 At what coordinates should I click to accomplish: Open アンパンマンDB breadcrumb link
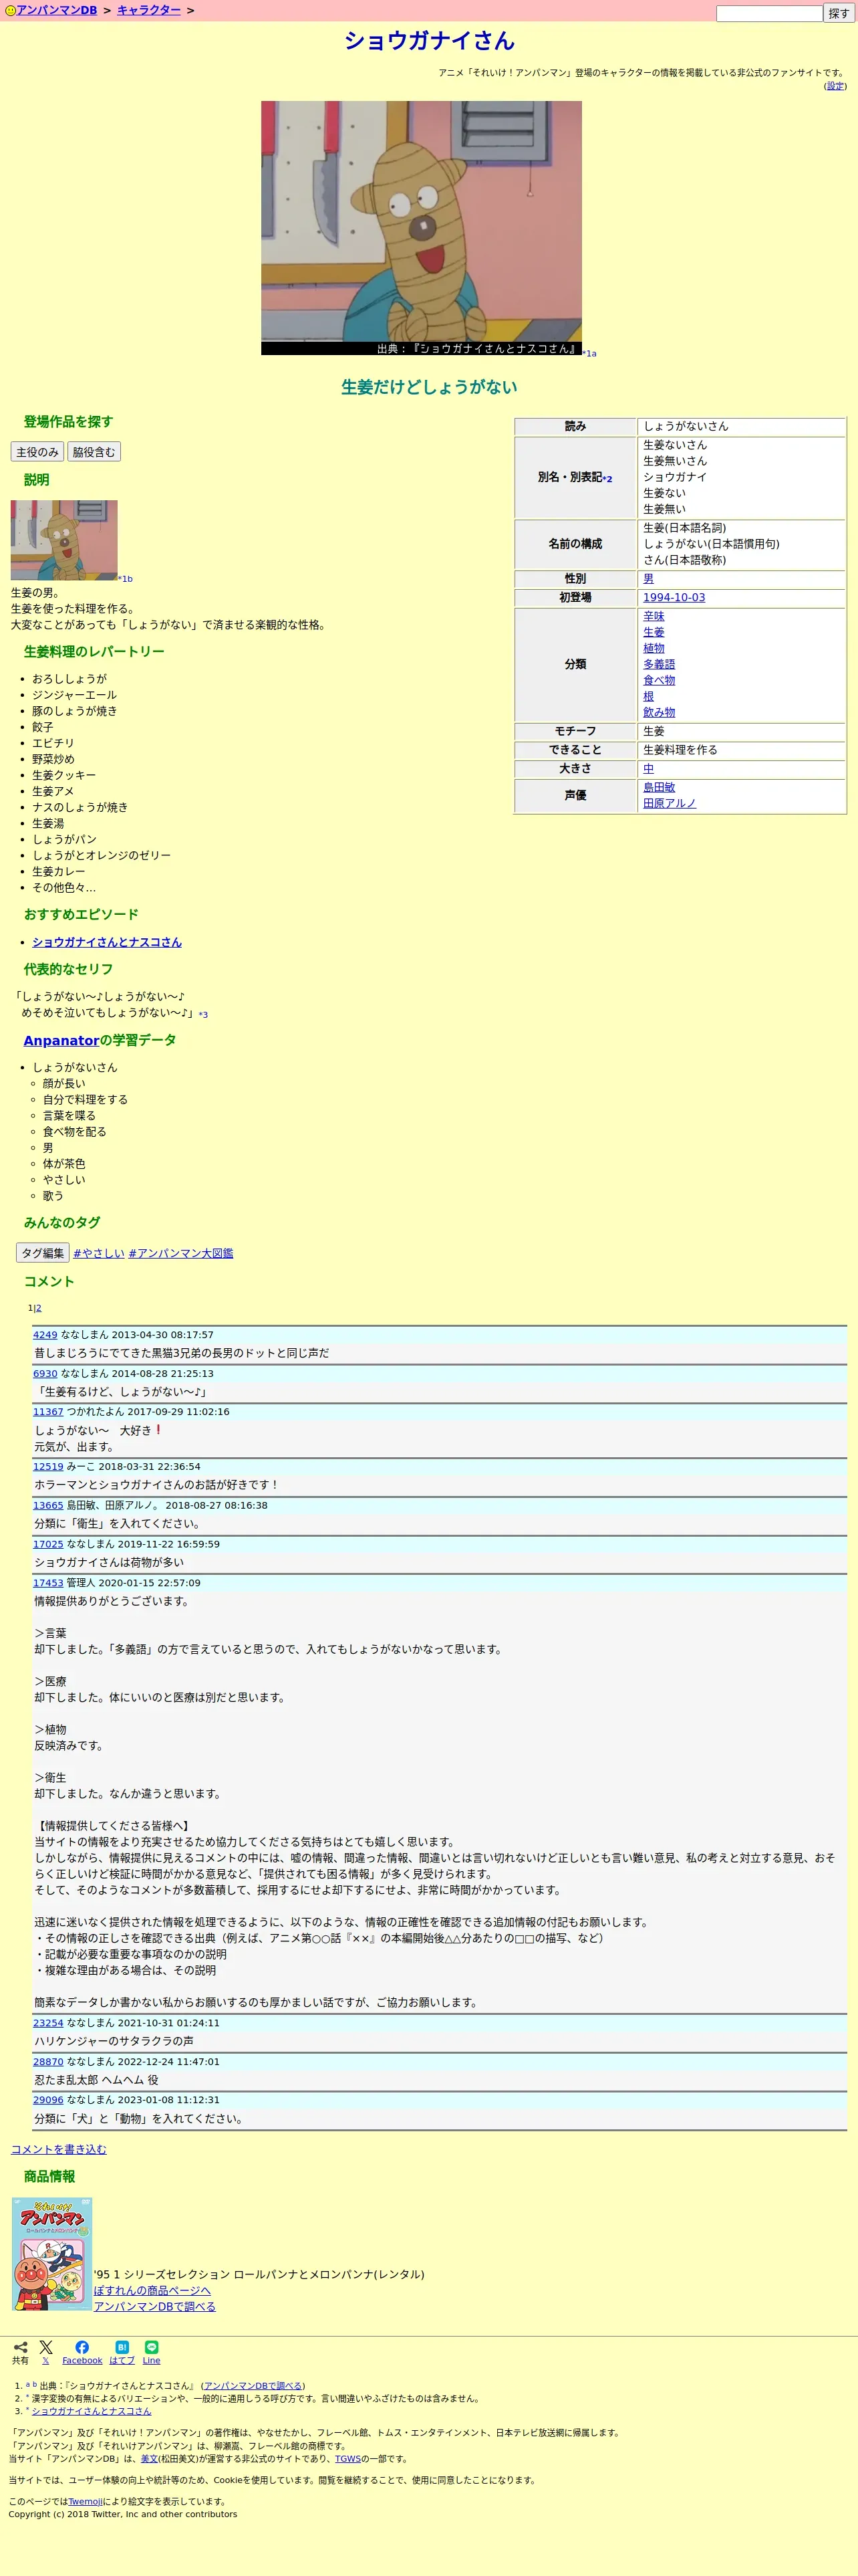tap(56, 10)
